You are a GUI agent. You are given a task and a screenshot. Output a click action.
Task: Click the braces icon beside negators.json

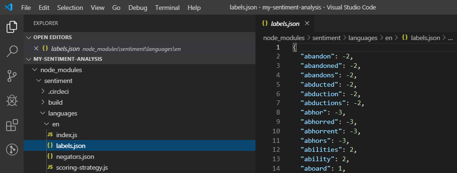(50, 157)
